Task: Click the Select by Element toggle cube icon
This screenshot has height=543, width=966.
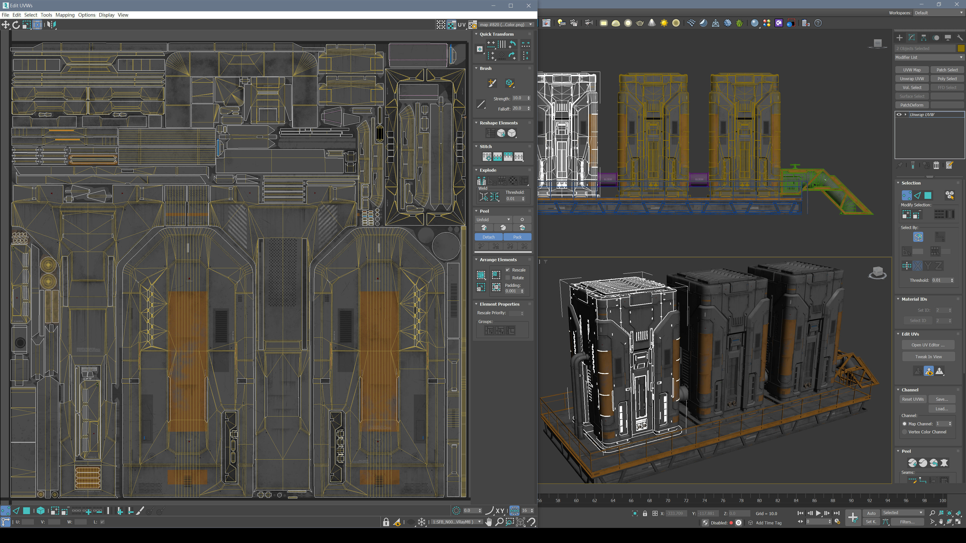Action: tap(41, 510)
